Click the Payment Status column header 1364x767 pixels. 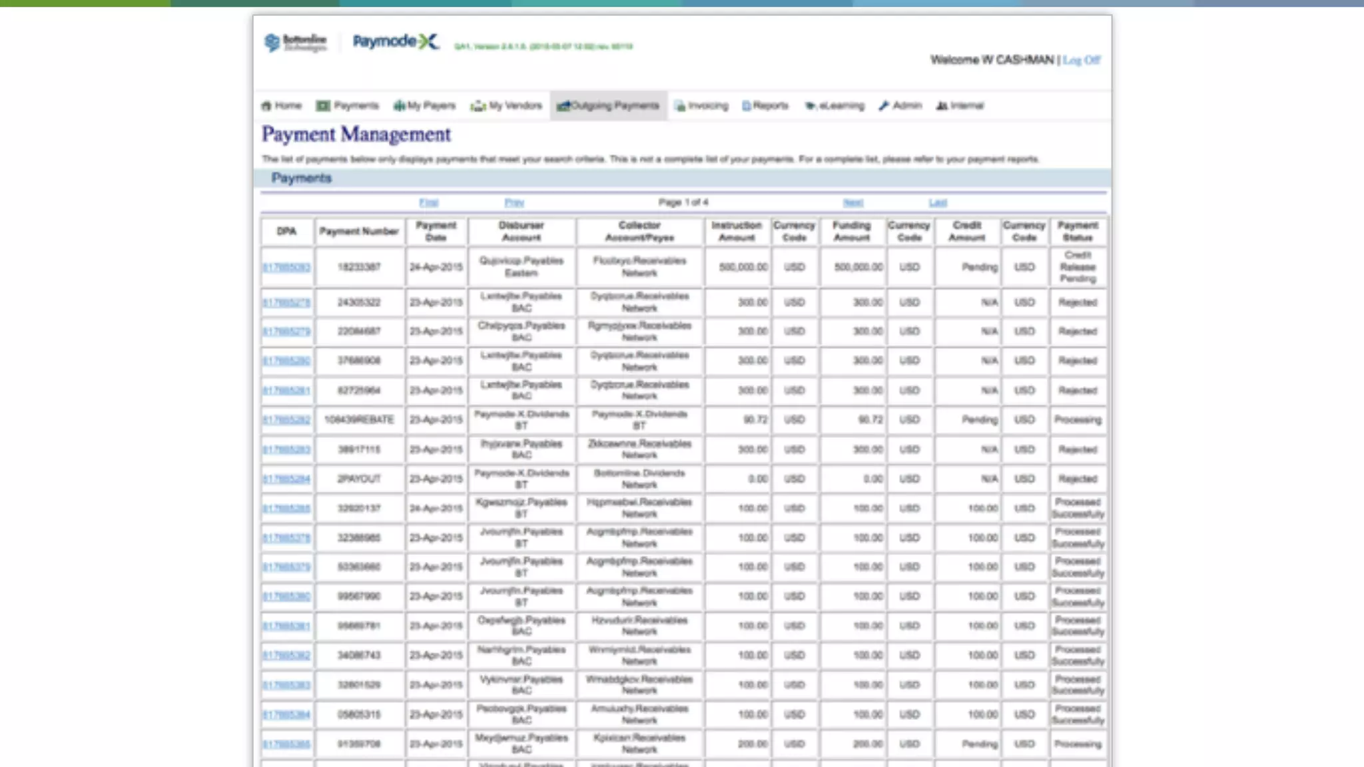(1078, 231)
